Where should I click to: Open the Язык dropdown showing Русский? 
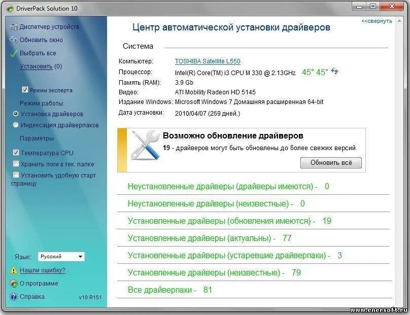61,257
